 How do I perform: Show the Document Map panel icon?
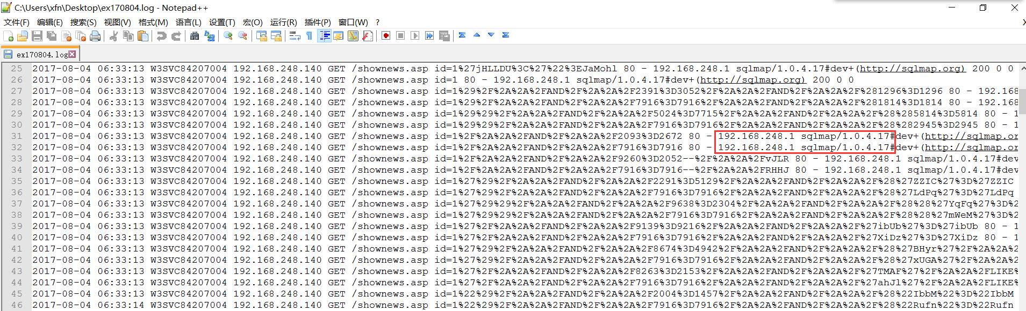[353, 36]
